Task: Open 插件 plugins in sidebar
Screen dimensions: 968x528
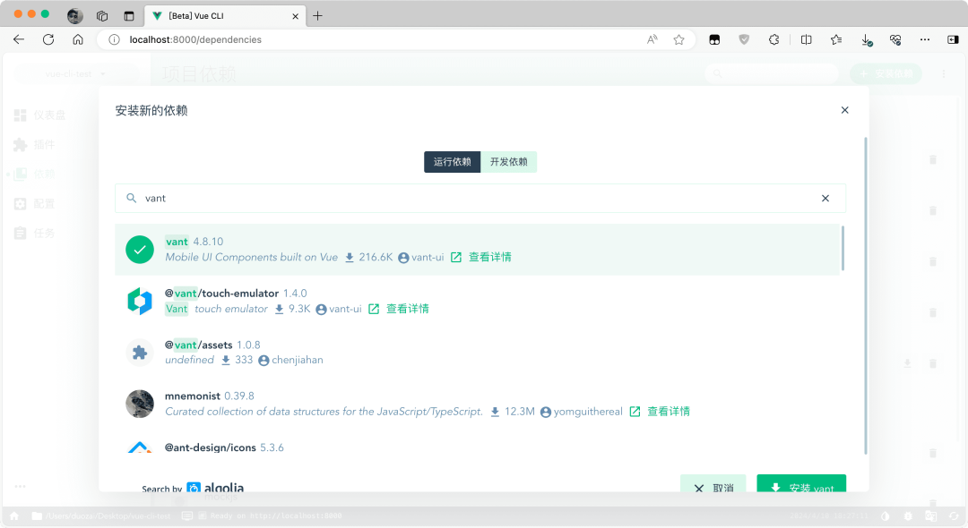Action: click(x=35, y=145)
